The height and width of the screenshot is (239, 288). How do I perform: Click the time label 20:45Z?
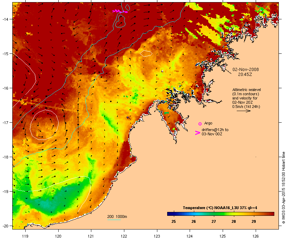pos(245,75)
